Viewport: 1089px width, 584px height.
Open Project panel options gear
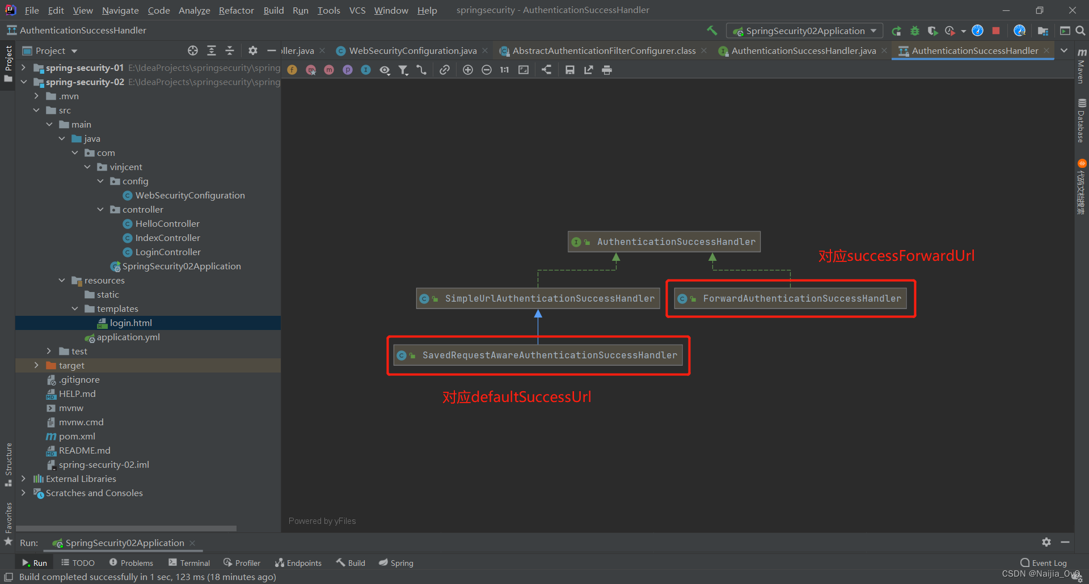[253, 50]
